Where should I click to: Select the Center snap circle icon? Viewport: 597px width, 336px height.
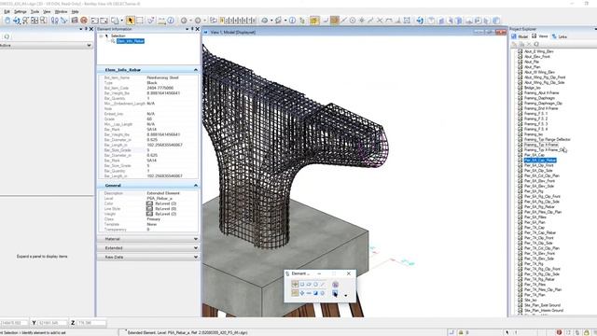click(353, 21)
